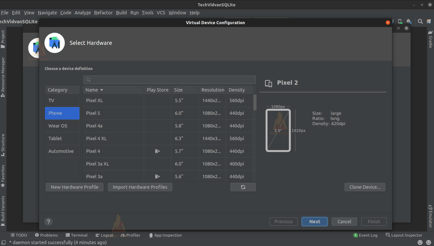The image size is (434, 246).
Task: Open the Device Manager from the top toolbar
Action: (400, 21)
